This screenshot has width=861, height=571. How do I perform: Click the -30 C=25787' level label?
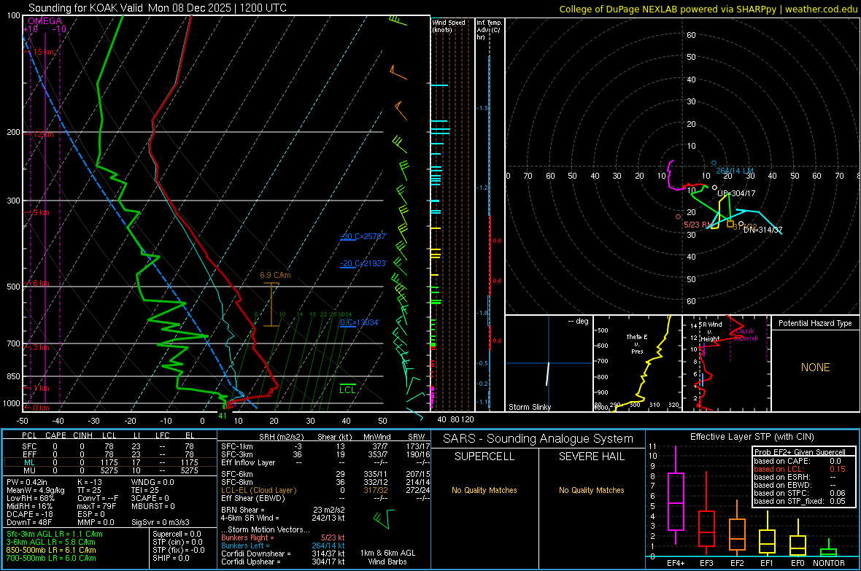click(363, 236)
